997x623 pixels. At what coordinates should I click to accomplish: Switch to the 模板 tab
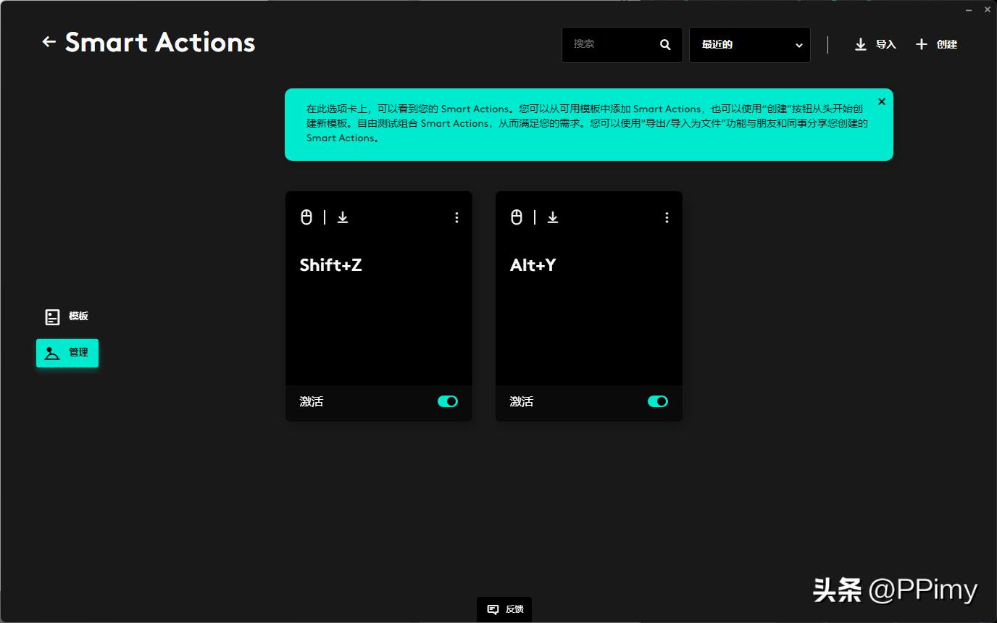(x=67, y=317)
